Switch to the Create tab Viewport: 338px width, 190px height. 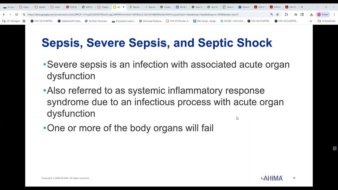point(166,7)
